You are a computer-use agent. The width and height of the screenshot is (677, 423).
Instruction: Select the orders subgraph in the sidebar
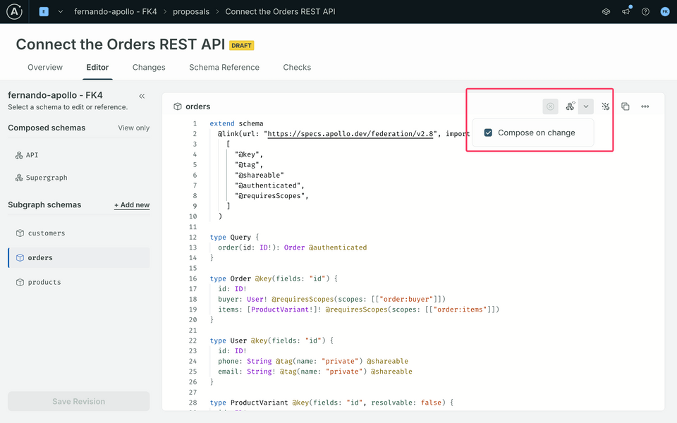point(79,258)
